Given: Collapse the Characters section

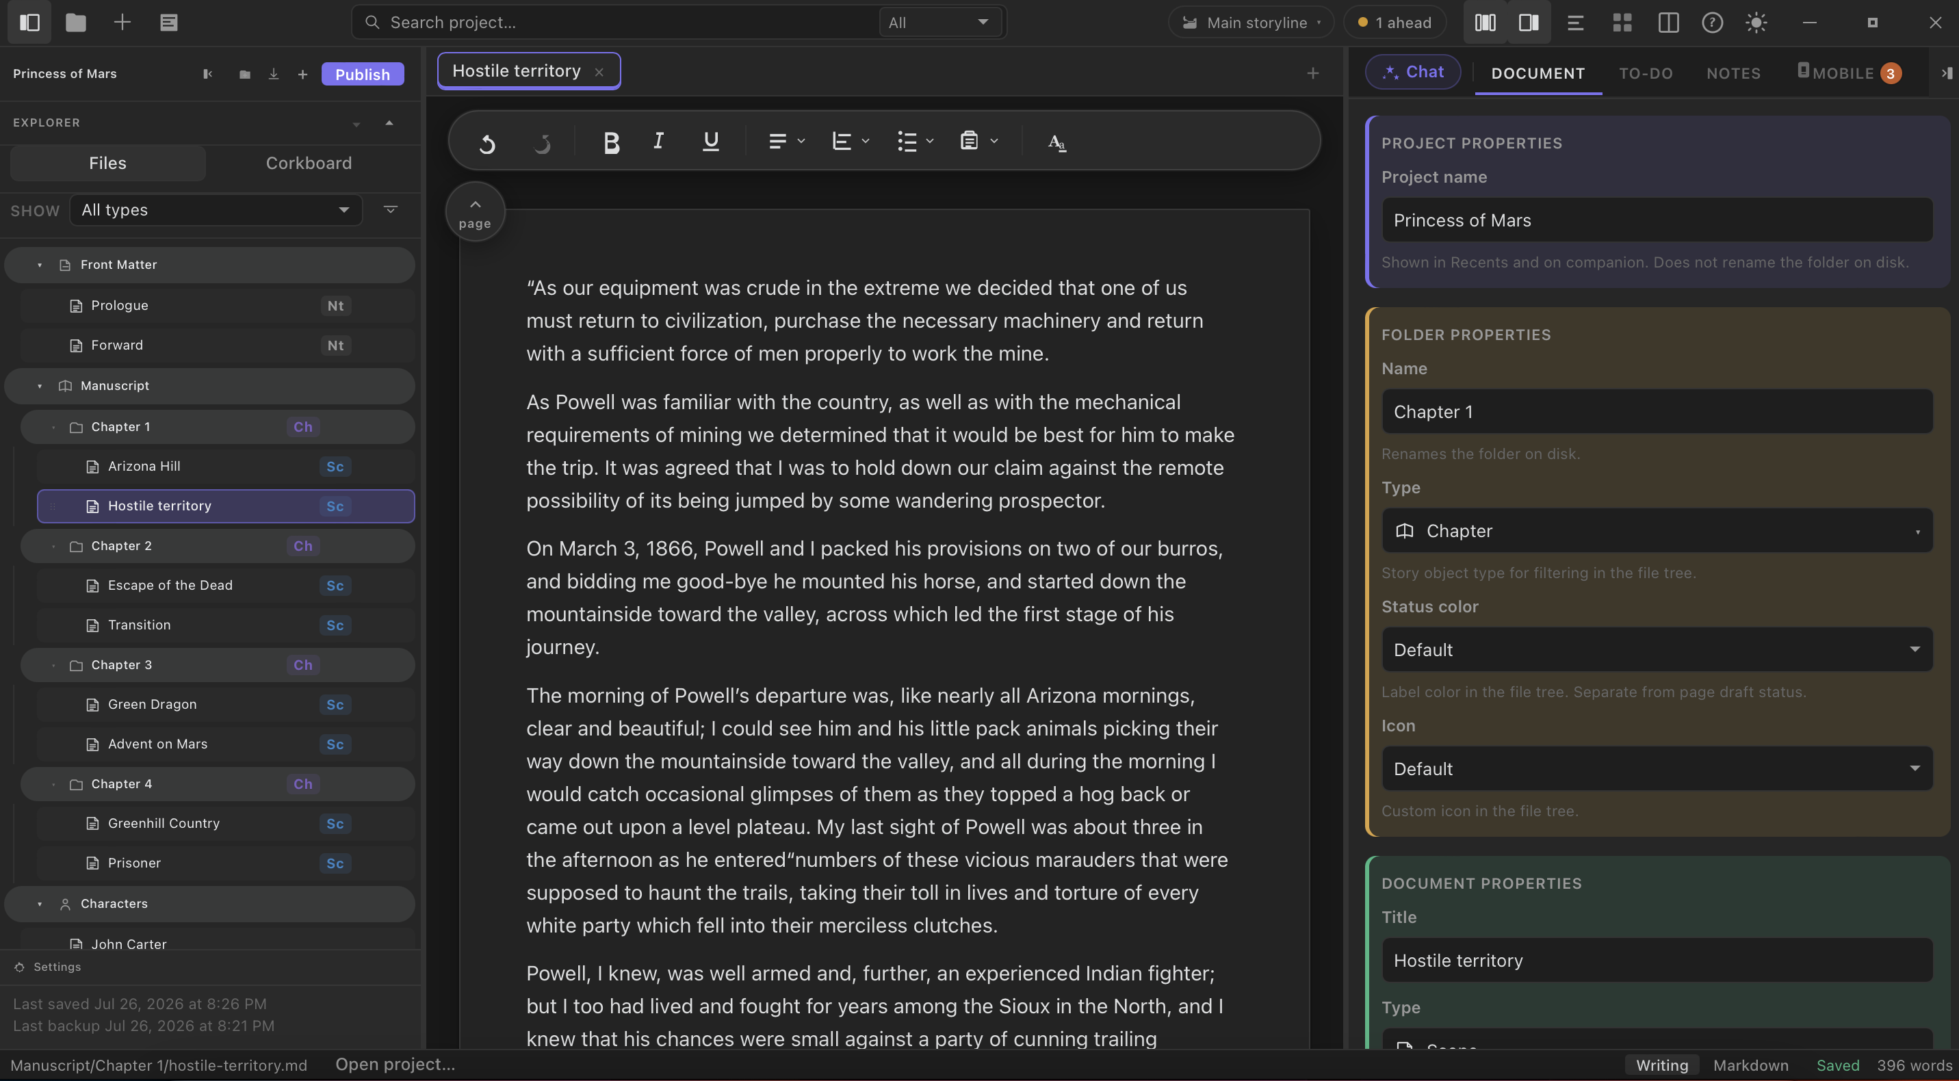Looking at the screenshot, I should [x=40, y=904].
